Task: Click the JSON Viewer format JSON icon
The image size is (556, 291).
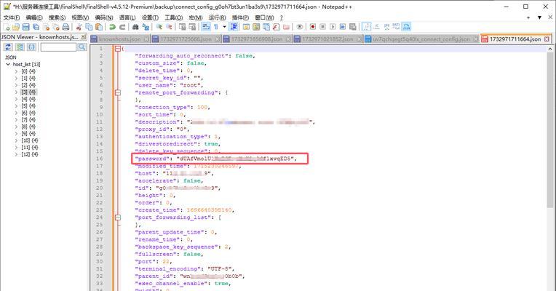Action: (x=20, y=47)
